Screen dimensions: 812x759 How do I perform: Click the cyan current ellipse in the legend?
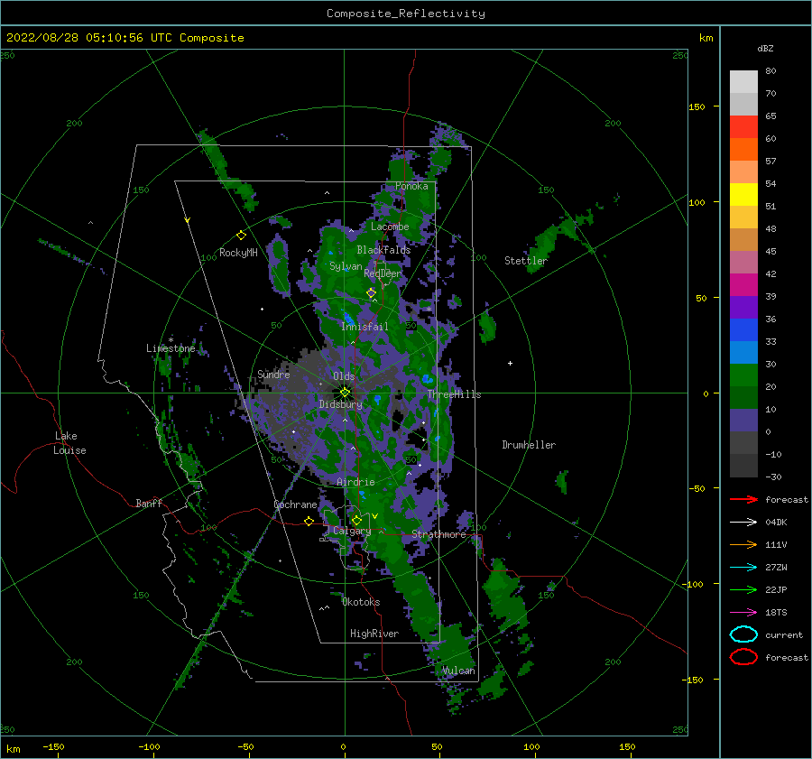point(743,634)
